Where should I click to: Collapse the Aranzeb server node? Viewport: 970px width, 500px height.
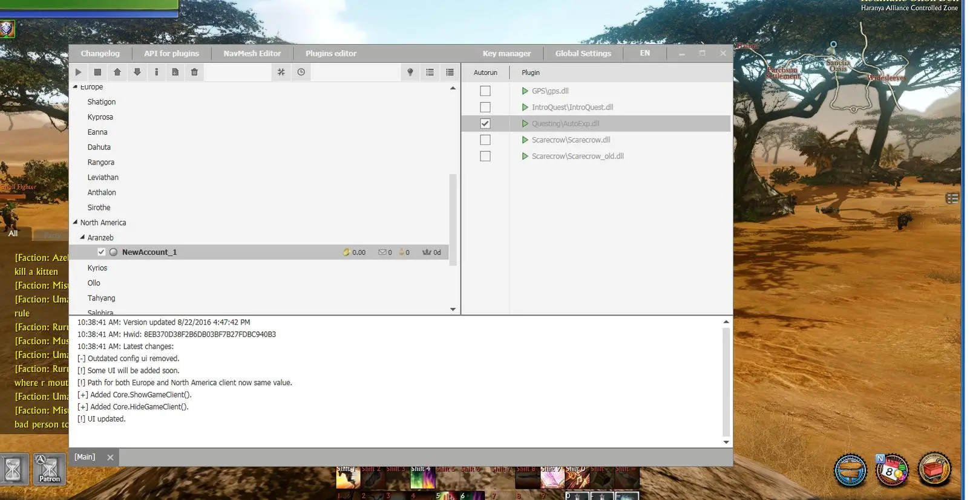click(x=82, y=238)
